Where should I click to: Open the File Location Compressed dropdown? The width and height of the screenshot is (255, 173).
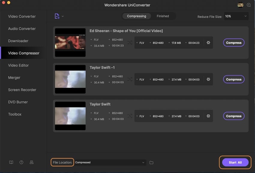pyautogui.click(x=110, y=163)
